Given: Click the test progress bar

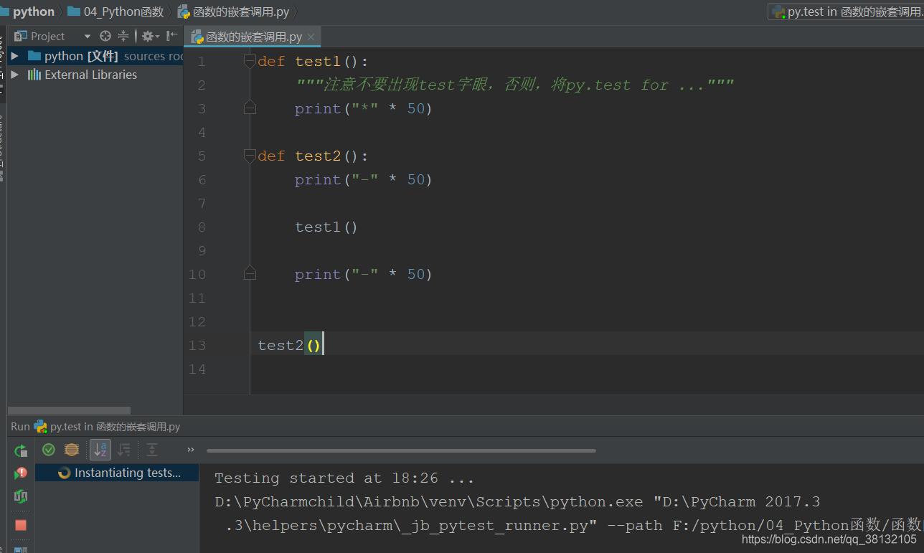Looking at the screenshot, I should (x=401, y=451).
